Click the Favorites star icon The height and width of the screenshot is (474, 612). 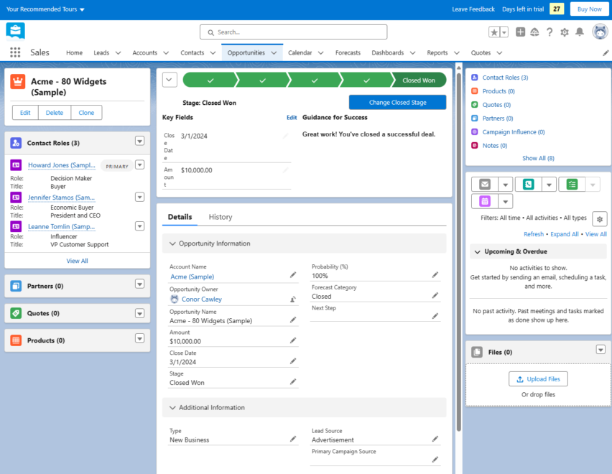[x=494, y=32]
